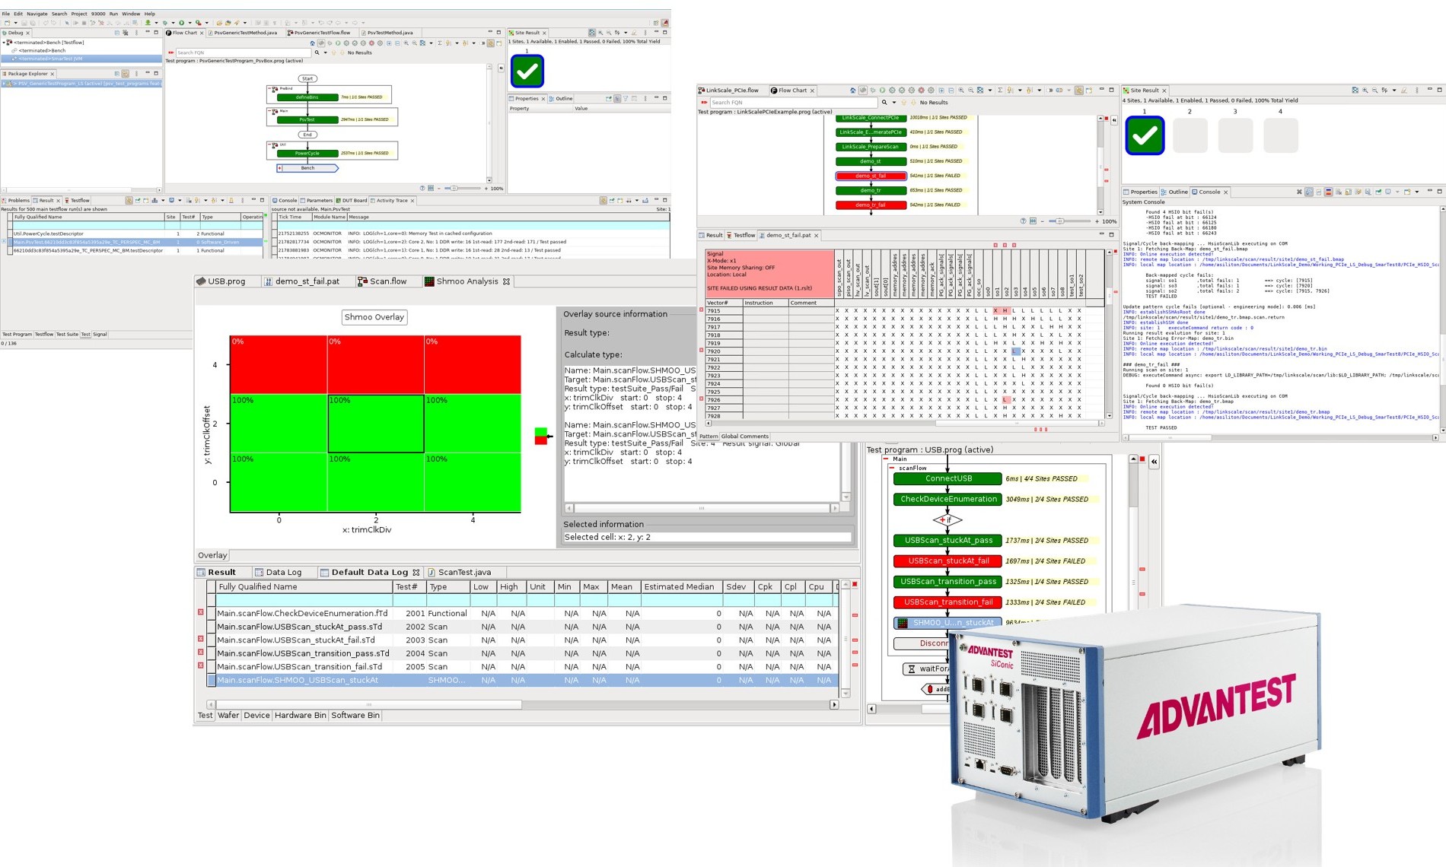Click the clear console X icon in System Console toolbar
This screenshot has height=867, width=1446.
click(x=1299, y=192)
